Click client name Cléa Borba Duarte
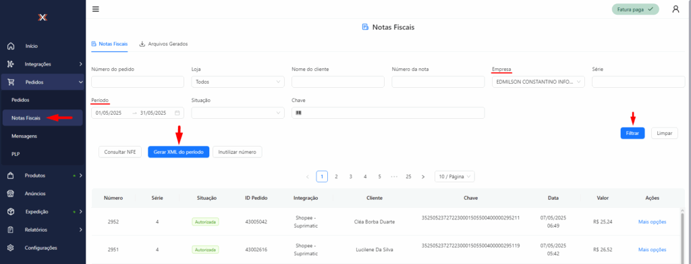Image resolution: width=691 pixels, height=264 pixels. [375, 221]
